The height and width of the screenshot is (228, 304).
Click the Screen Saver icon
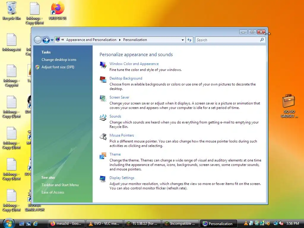pos(103,98)
